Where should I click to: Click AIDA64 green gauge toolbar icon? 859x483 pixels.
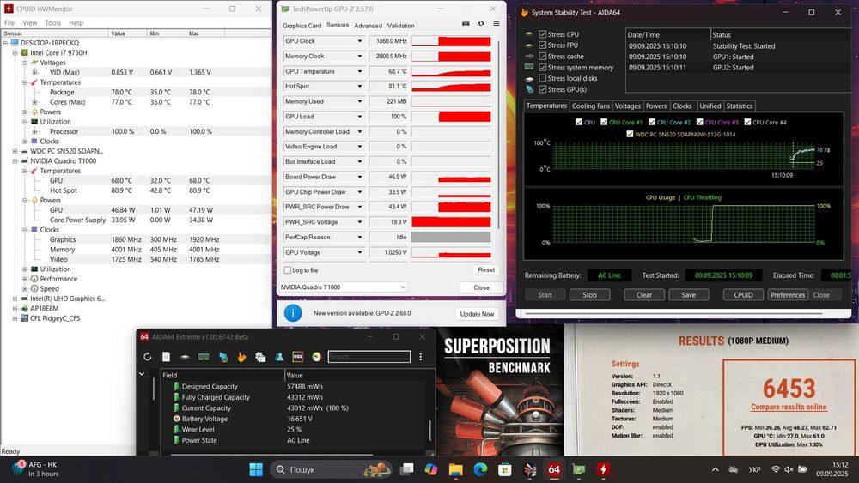(x=317, y=357)
